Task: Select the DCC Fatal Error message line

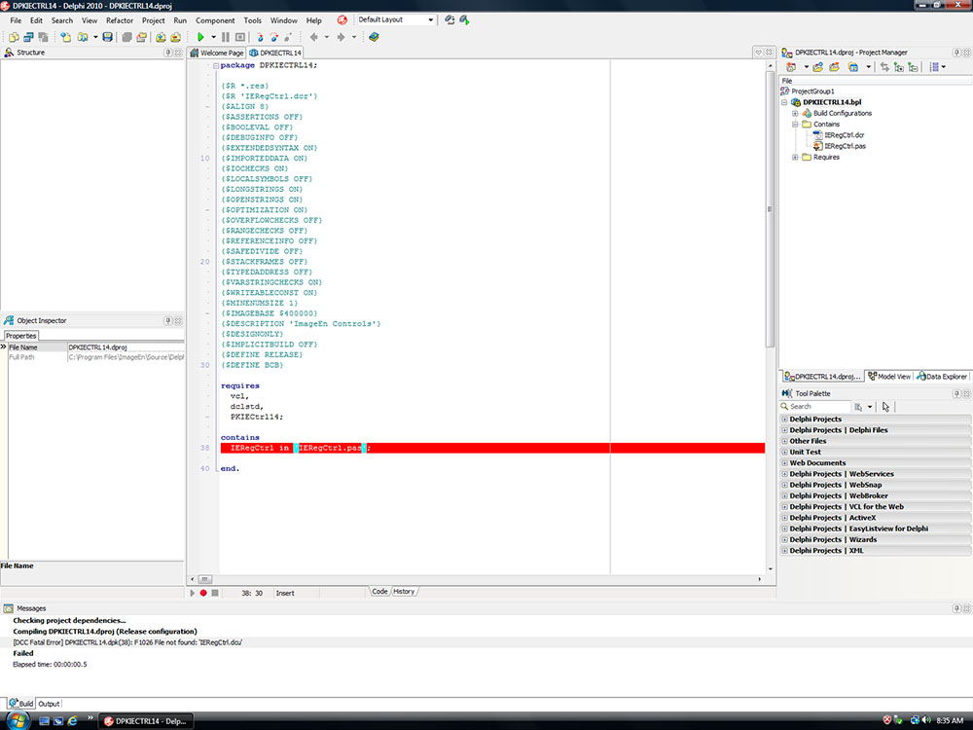Action: 127,642
